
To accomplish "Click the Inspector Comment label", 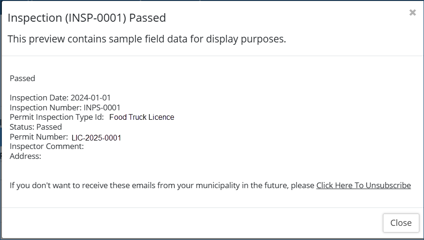I will (x=47, y=147).
